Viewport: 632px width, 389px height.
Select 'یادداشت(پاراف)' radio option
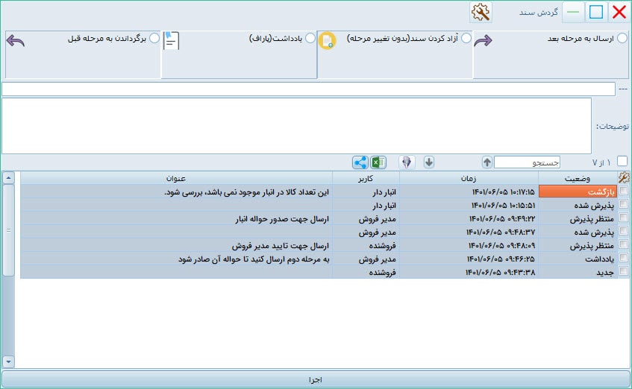click(x=310, y=38)
